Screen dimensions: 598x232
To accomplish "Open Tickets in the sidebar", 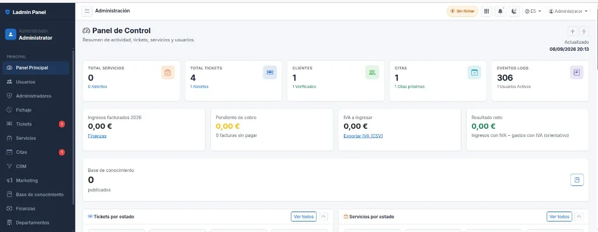I will (36, 124).
